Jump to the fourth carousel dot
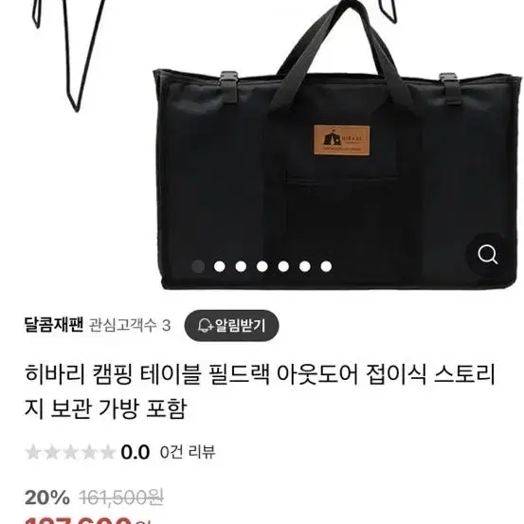524x524 pixels. click(x=262, y=266)
